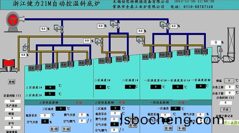Click the 钢级 input field
This screenshot has height=133, width=239.
point(12,118)
